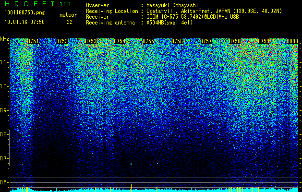Viewport: 302px width, 192px height.
Task: Select the 0800 time marker
Action: [292, 41]
